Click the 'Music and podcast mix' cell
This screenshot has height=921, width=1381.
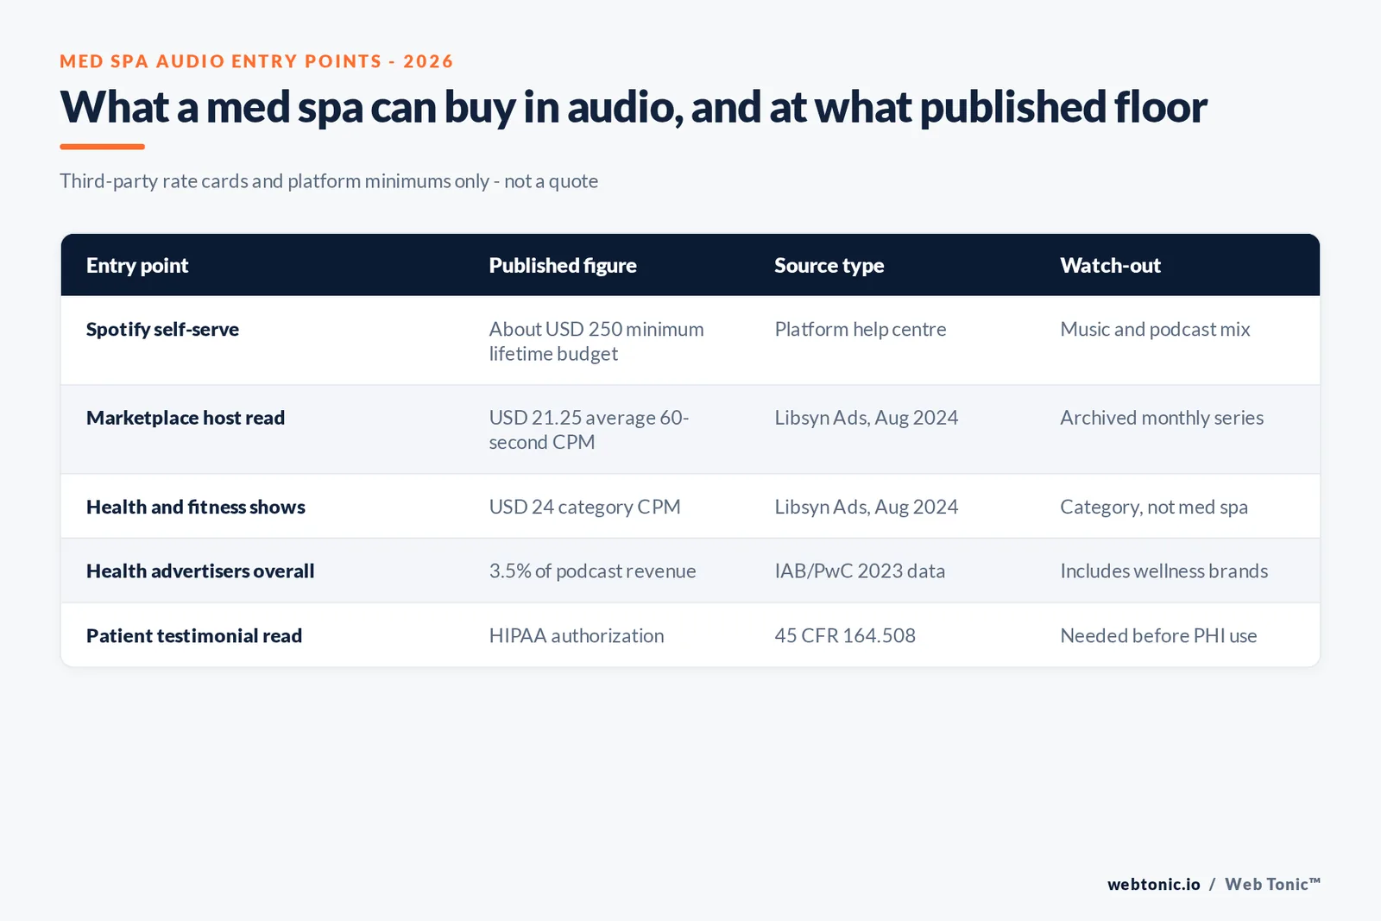click(x=1155, y=330)
